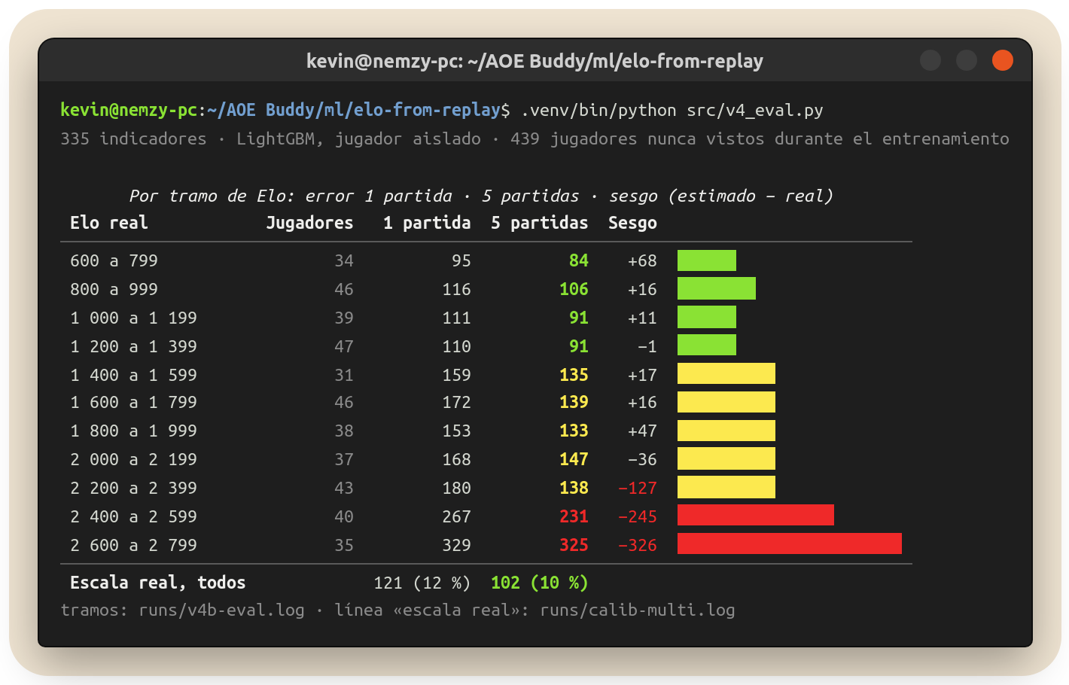The width and height of the screenshot is (1069, 685).
Task: Click the bias value "+68"
Action: [x=642, y=260]
